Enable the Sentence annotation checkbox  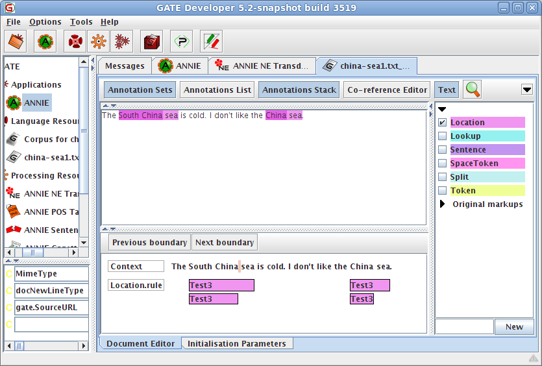click(x=443, y=150)
